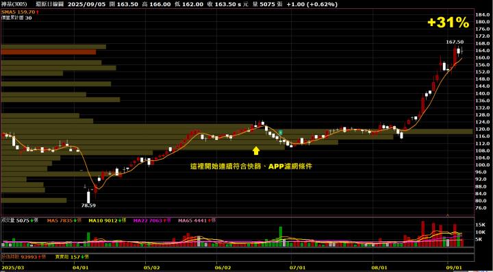This screenshot has height=272, width=493.
Task: Click the small green marker badge on candles
Action: [281, 132]
